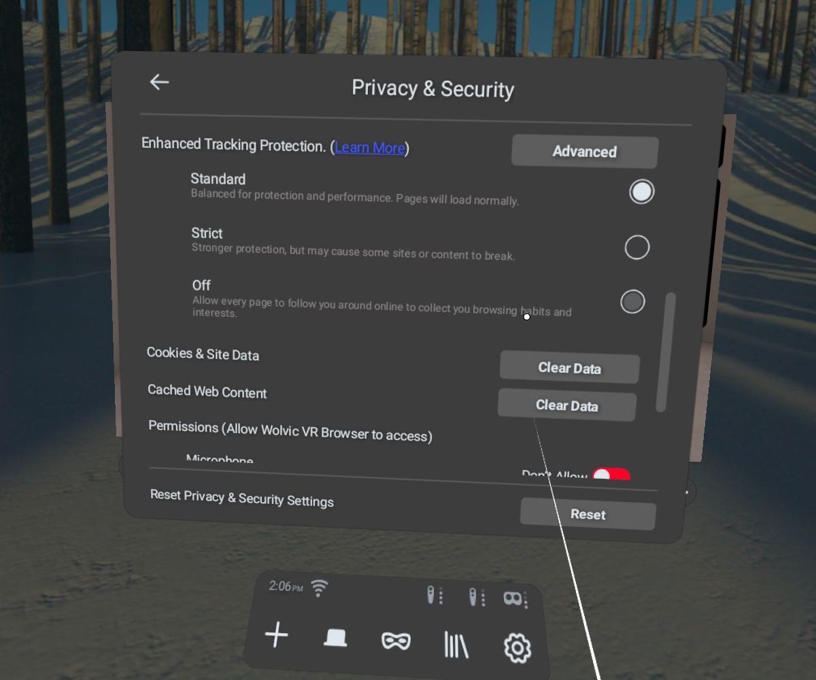Image resolution: width=816 pixels, height=680 pixels.
Task: Reset Privacy & Security Settings
Action: click(588, 514)
